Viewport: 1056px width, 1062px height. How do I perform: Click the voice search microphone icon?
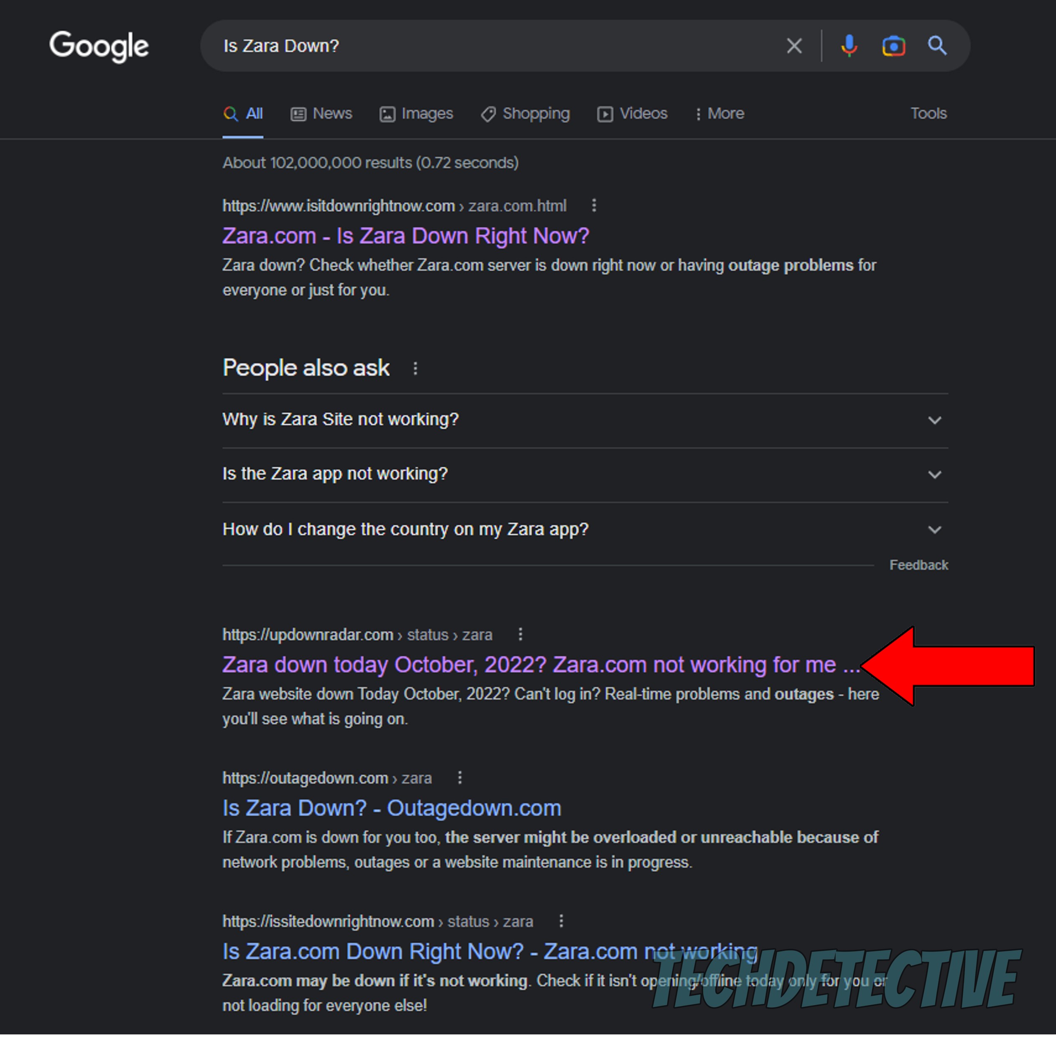tap(849, 46)
